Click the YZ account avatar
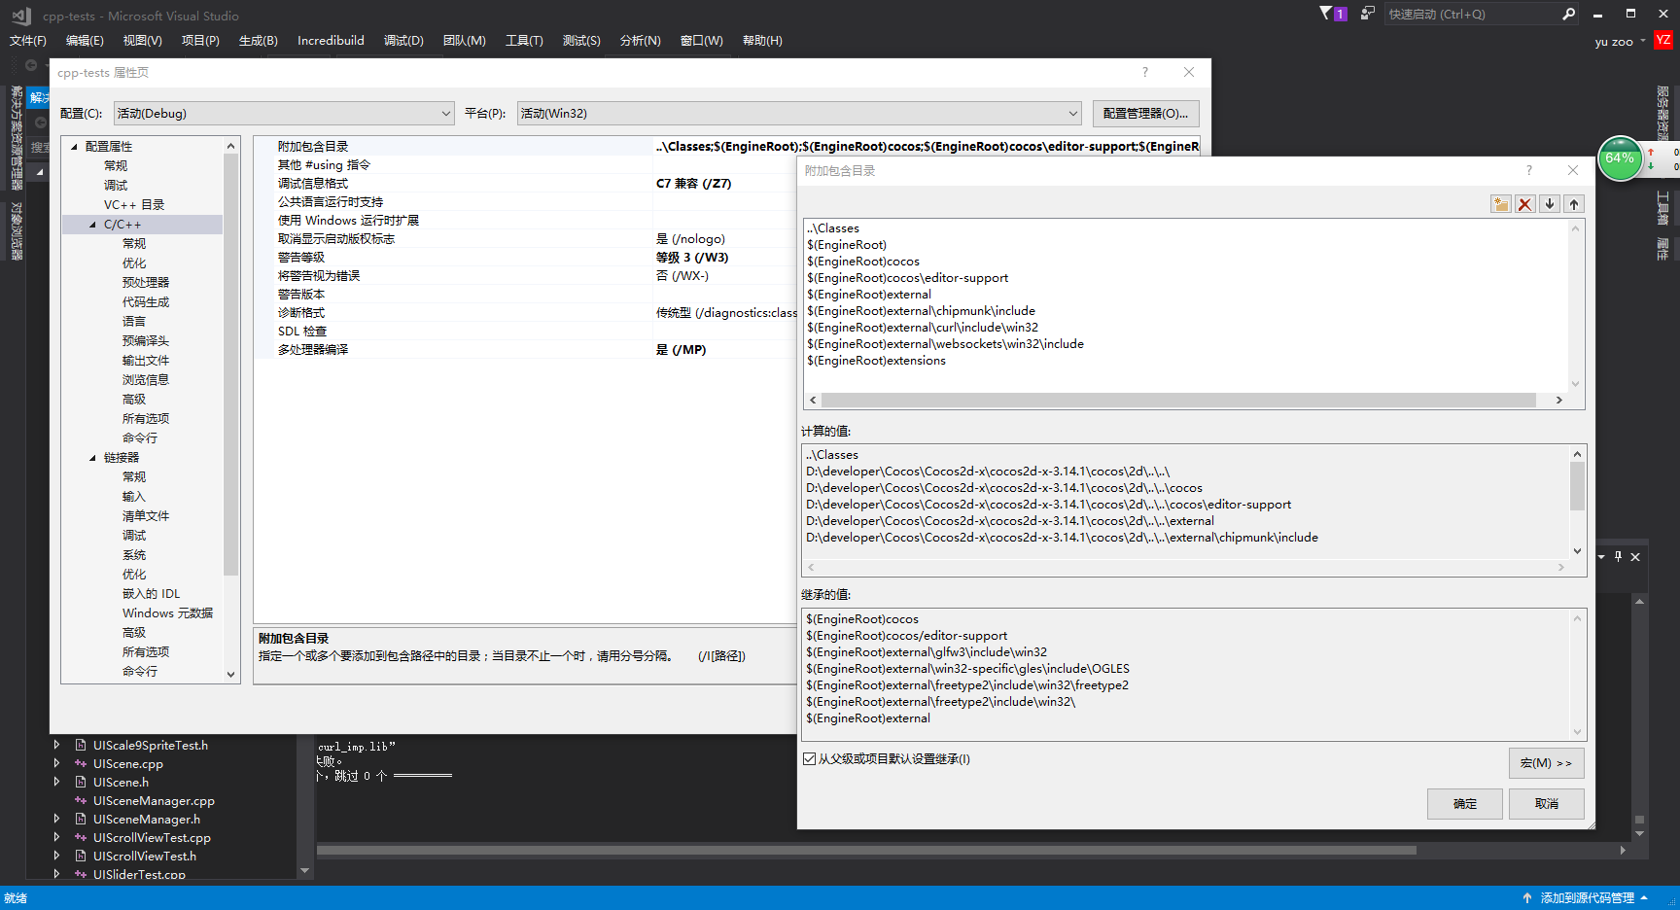This screenshot has height=910, width=1680. pos(1663,40)
